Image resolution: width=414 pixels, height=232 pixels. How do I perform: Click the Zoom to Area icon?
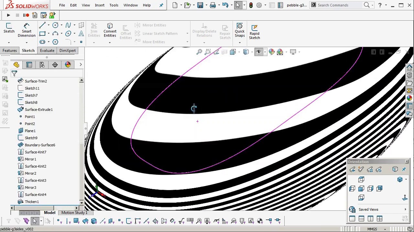(208, 52)
